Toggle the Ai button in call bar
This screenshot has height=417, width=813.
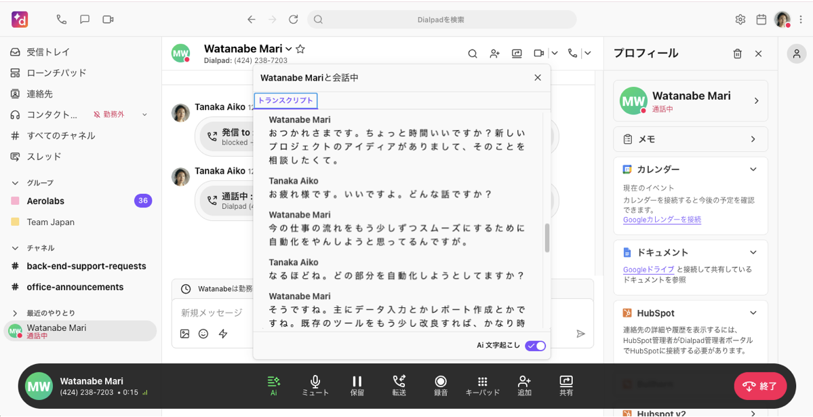274,386
